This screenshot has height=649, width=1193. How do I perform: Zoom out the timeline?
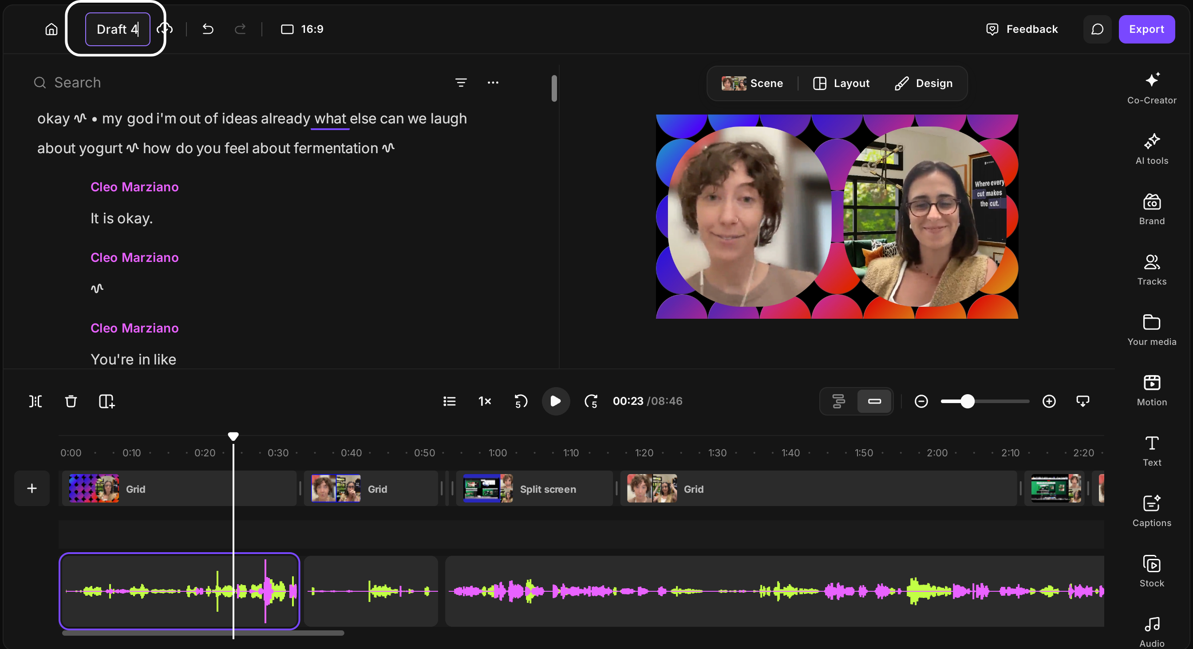(x=921, y=401)
